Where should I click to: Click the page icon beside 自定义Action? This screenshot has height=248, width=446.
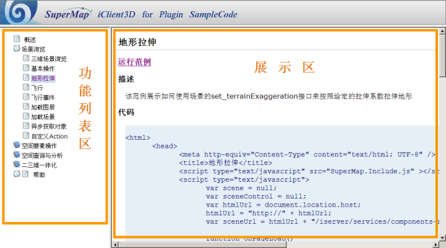(26, 136)
